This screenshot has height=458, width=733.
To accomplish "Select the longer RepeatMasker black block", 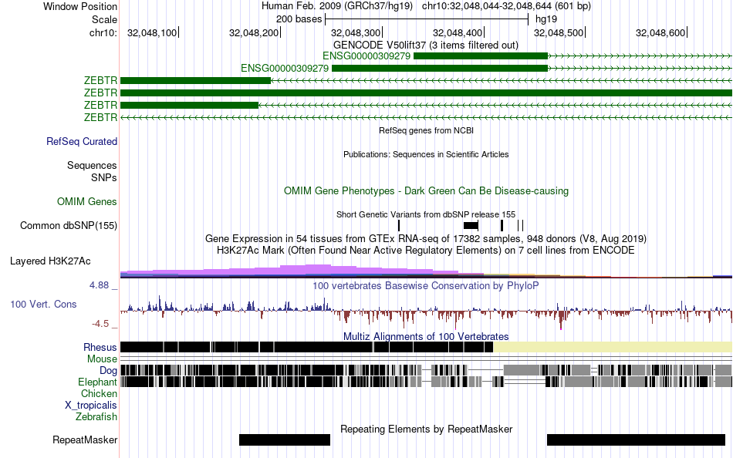I will pos(636,439).
